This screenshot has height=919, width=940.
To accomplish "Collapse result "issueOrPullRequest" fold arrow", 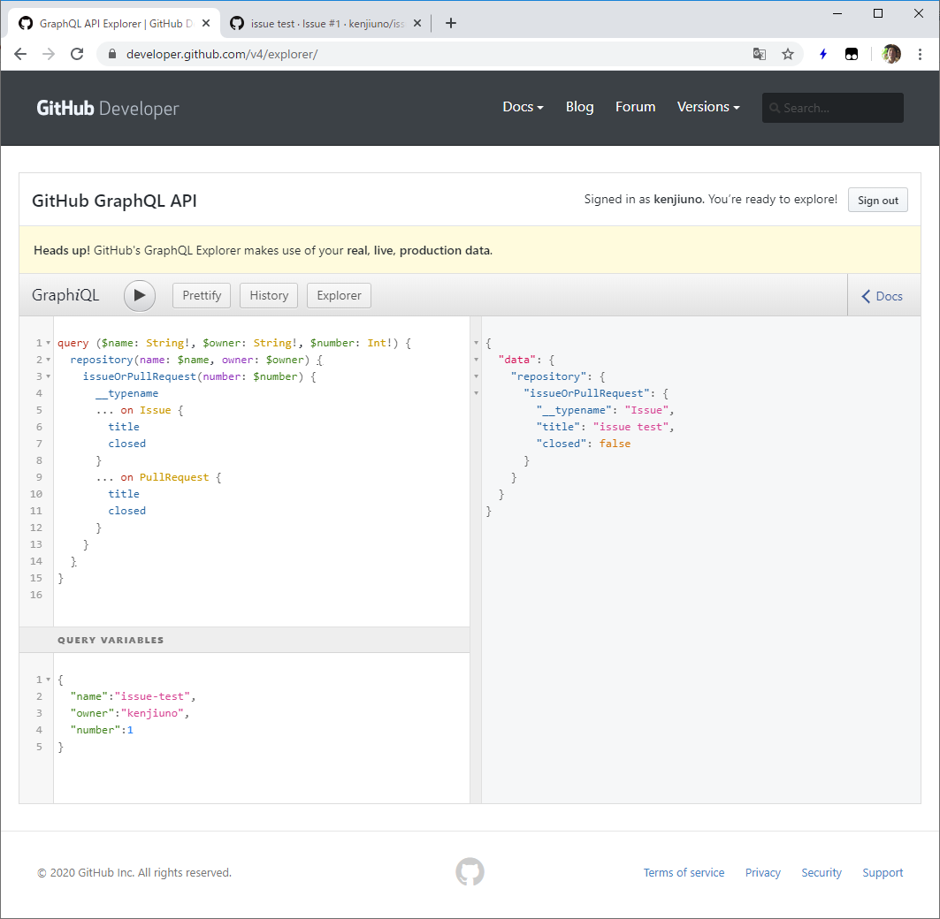I will click(x=476, y=393).
